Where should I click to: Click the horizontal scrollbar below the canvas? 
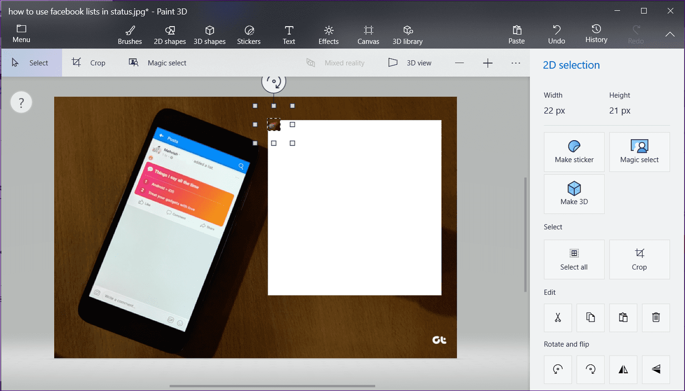coord(272,386)
